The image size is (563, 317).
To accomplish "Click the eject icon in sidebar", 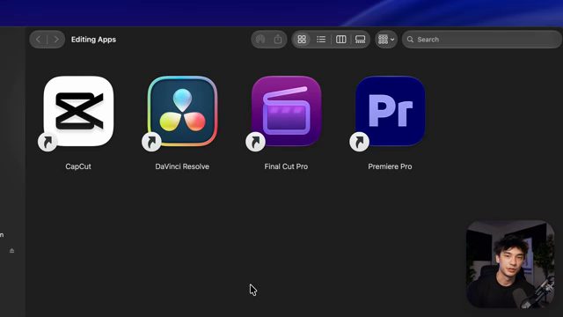I will [11, 250].
